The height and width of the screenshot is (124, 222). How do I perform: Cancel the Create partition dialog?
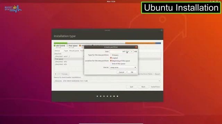[121, 72]
